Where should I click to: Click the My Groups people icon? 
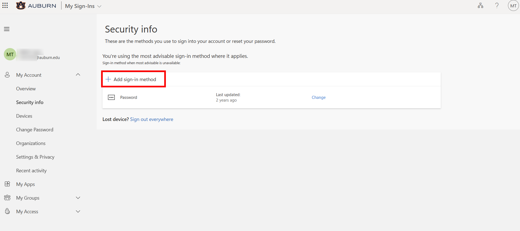click(7, 198)
